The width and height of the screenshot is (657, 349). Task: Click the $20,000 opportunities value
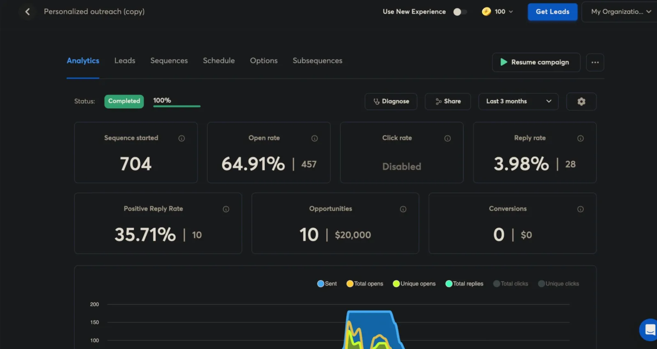[353, 235]
